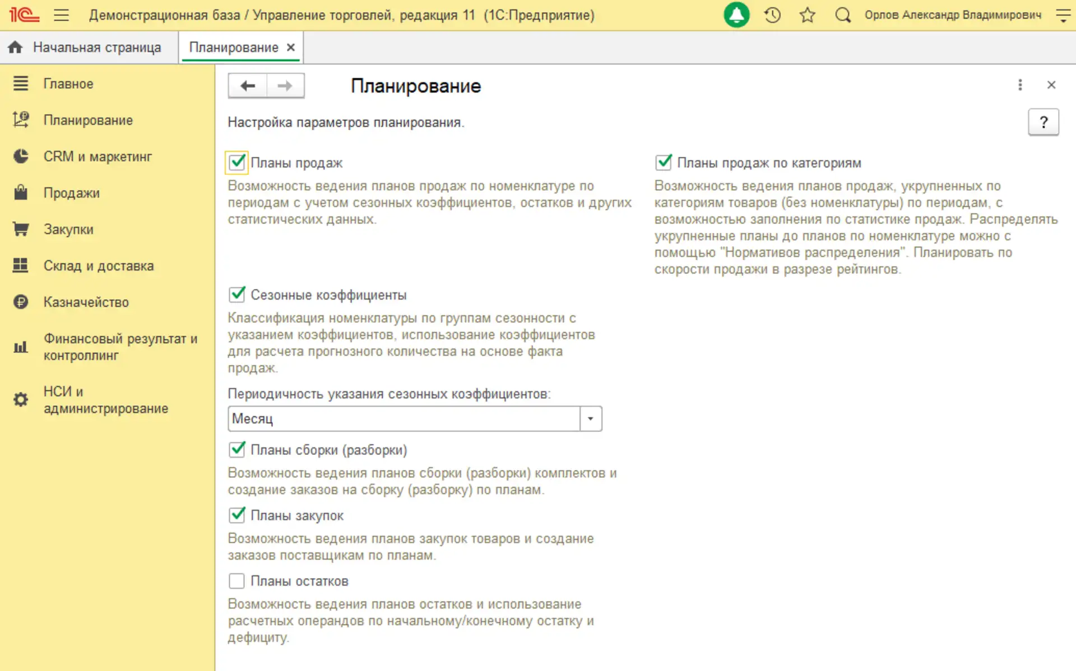Click the back navigation arrow

pyautogui.click(x=247, y=85)
